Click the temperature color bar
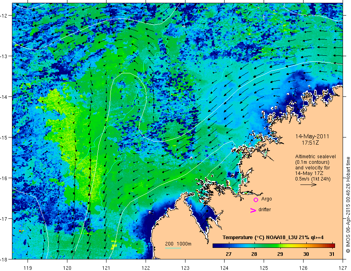Screen dimensions: 351x271 coord(274,246)
